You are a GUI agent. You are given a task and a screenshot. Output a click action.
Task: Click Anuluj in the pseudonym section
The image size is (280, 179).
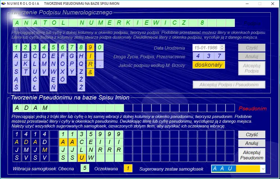click(x=252, y=143)
